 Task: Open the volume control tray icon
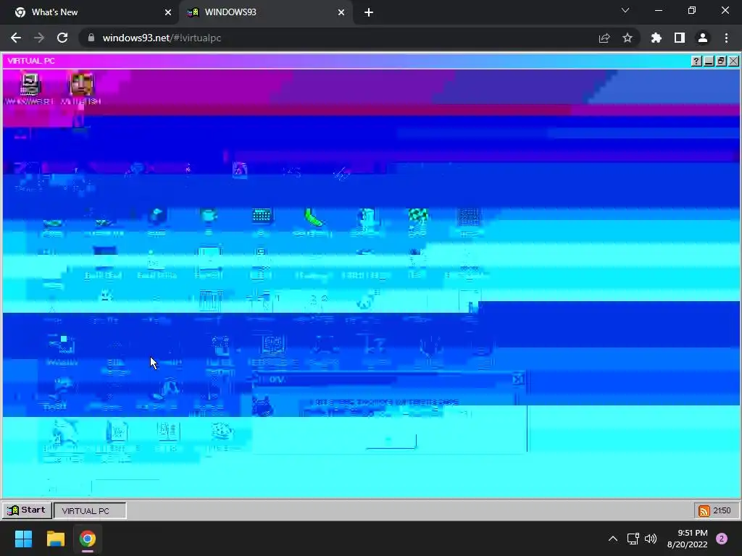(x=651, y=539)
